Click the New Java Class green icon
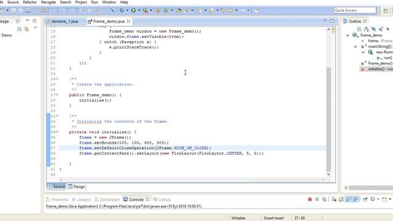 point(166,10)
